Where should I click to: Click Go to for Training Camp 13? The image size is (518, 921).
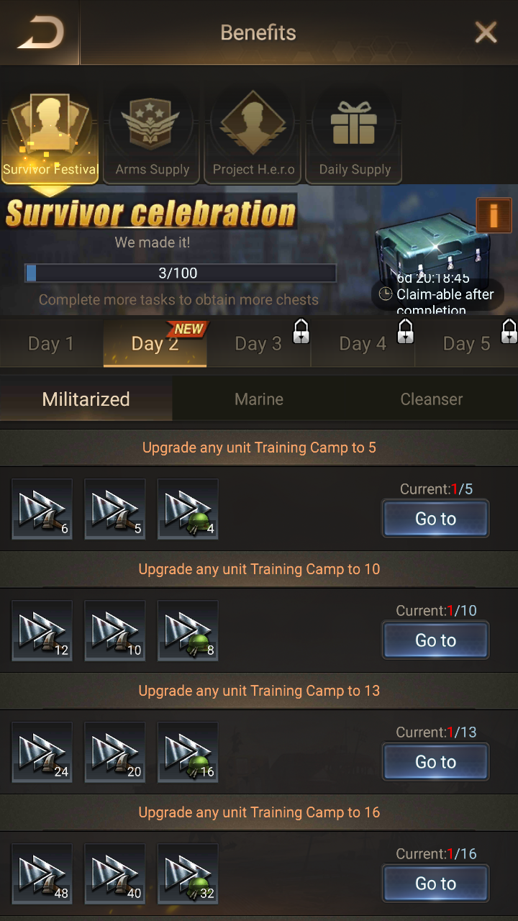tap(435, 762)
